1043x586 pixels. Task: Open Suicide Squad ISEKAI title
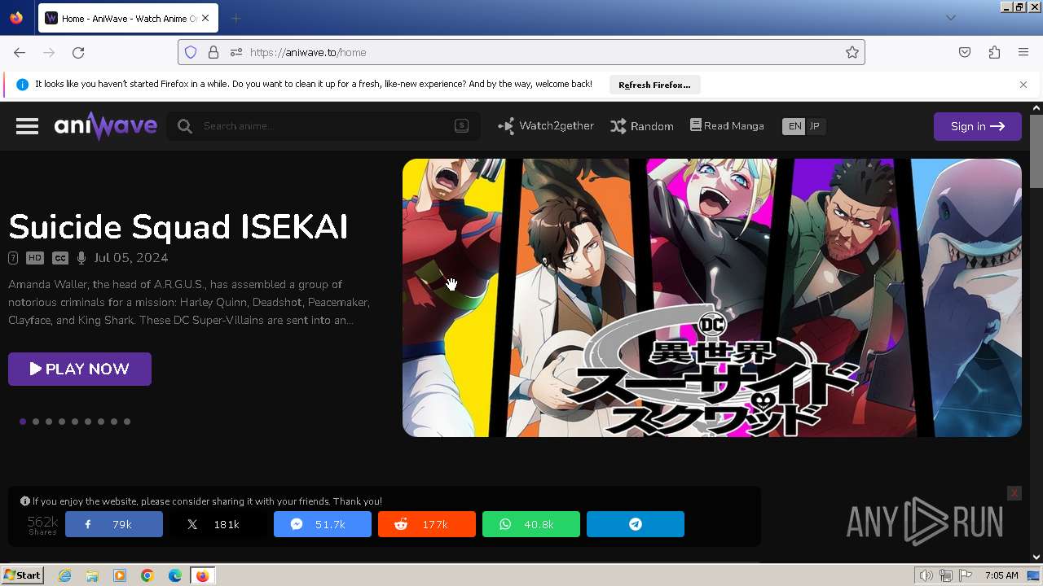178,227
